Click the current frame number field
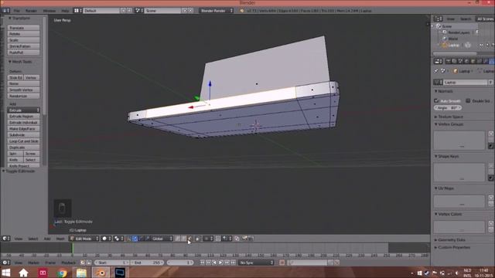Viewport: 495px width, 278px height. 180,263
